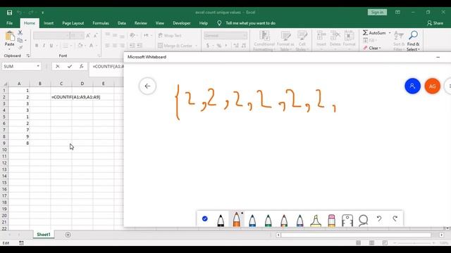Go back with Whiteboard arrow button
Image resolution: width=451 pixels, height=253 pixels.
pyautogui.click(x=147, y=86)
